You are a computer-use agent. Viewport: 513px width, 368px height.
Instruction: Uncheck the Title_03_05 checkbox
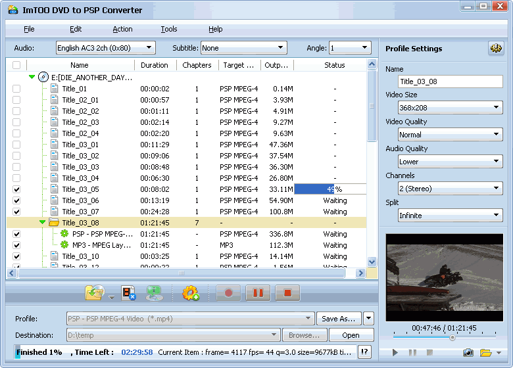tap(16, 189)
